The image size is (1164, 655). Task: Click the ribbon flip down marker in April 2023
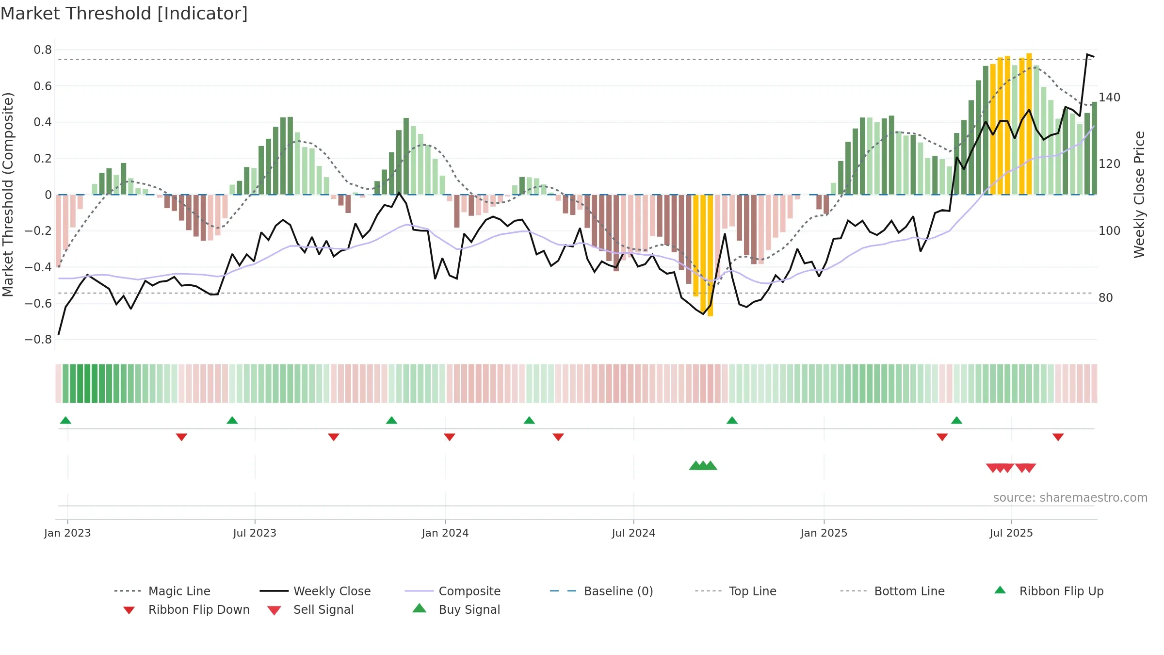(181, 437)
